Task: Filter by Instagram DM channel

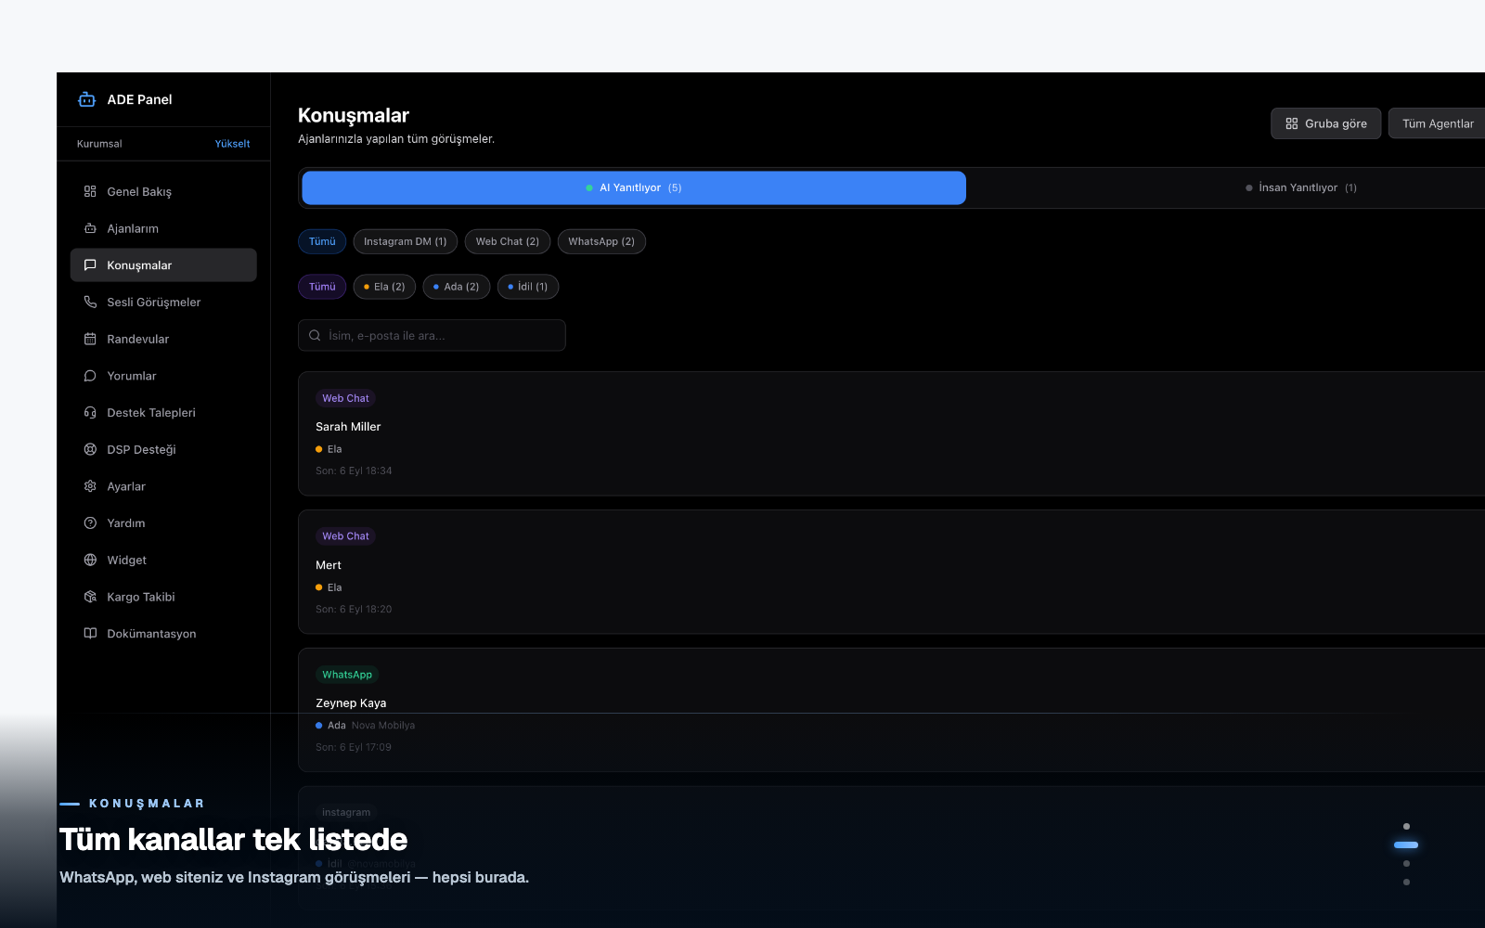Action: pyautogui.click(x=405, y=241)
